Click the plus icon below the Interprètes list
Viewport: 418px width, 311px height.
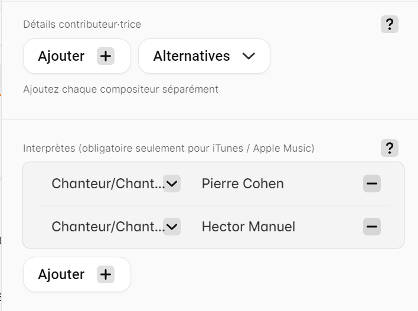click(106, 274)
